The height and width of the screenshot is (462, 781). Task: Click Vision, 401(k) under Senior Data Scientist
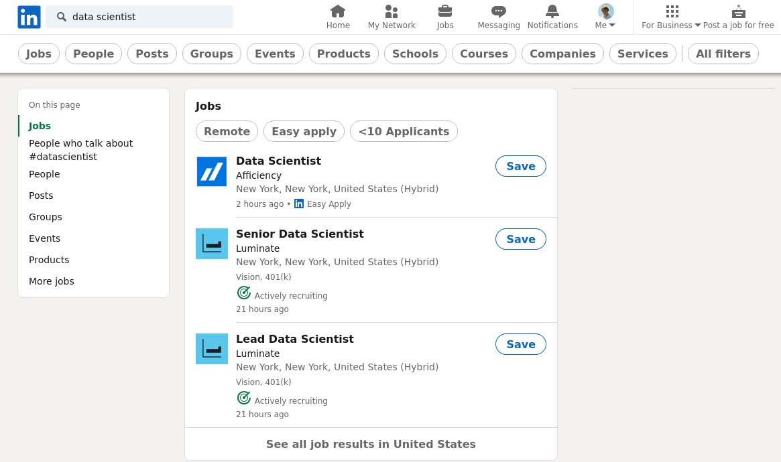(x=263, y=277)
